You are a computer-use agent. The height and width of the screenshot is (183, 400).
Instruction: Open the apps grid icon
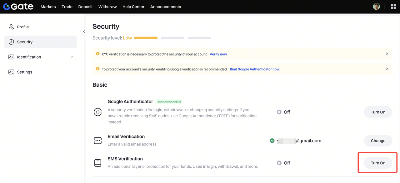[393, 7]
